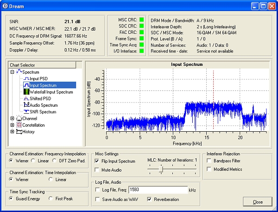Enable the Mute Audio checkbox
Viewport: 278px width, 212px height.
click(x=97, y=170)
